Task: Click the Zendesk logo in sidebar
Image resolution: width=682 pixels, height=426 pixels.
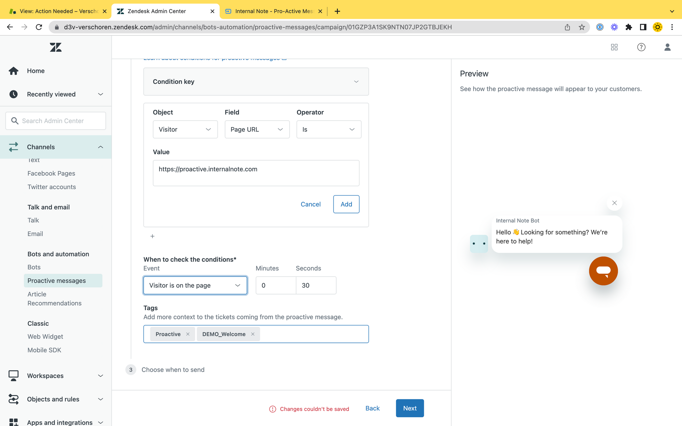Action: point(56,47)
